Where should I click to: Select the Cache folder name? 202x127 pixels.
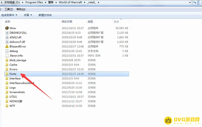coord(13,65)
